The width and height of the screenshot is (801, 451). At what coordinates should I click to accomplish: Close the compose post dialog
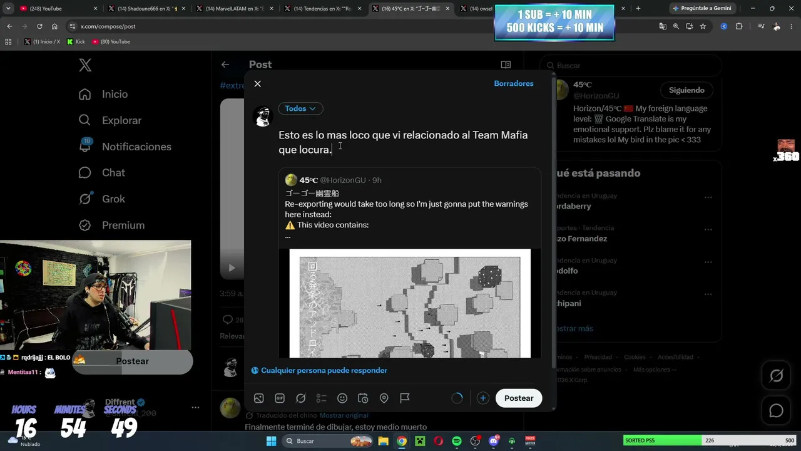(257, 84)
